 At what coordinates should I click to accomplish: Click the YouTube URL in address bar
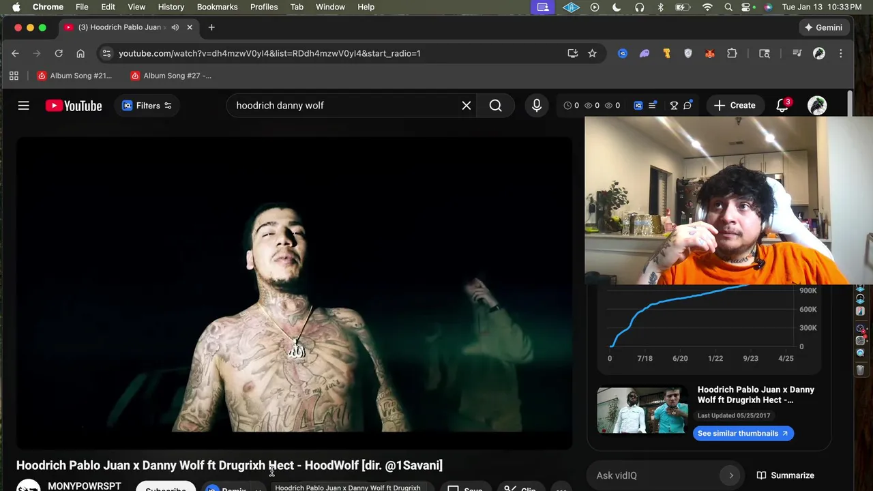click(269, 53)
